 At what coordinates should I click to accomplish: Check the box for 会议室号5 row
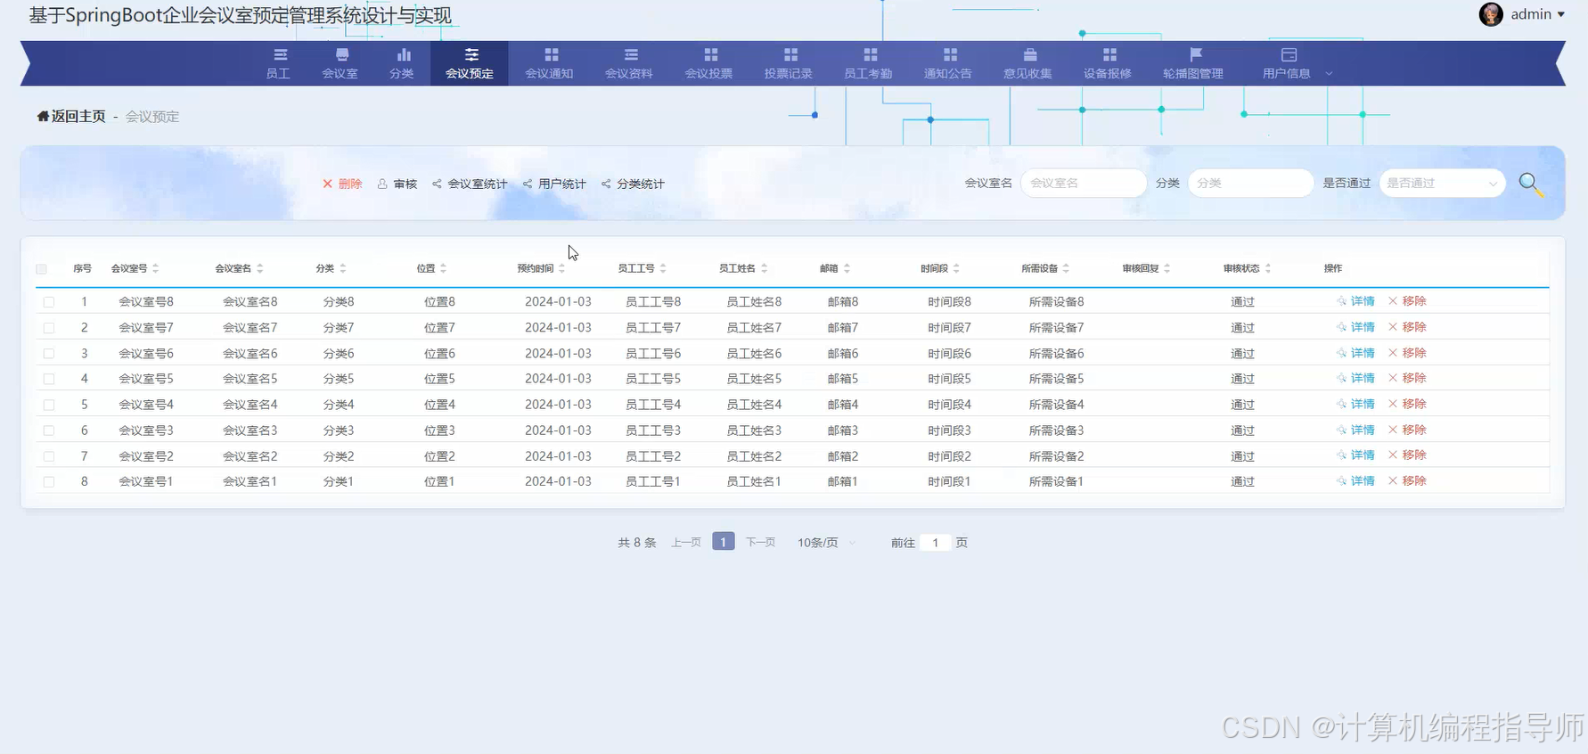(49, 379)
